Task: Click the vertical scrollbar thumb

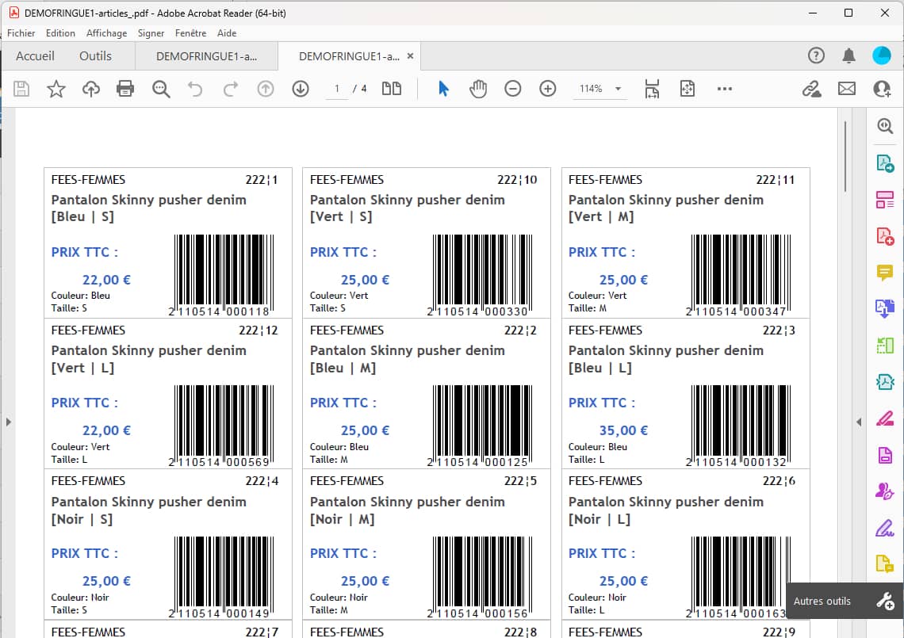Action: click(845, 156)
